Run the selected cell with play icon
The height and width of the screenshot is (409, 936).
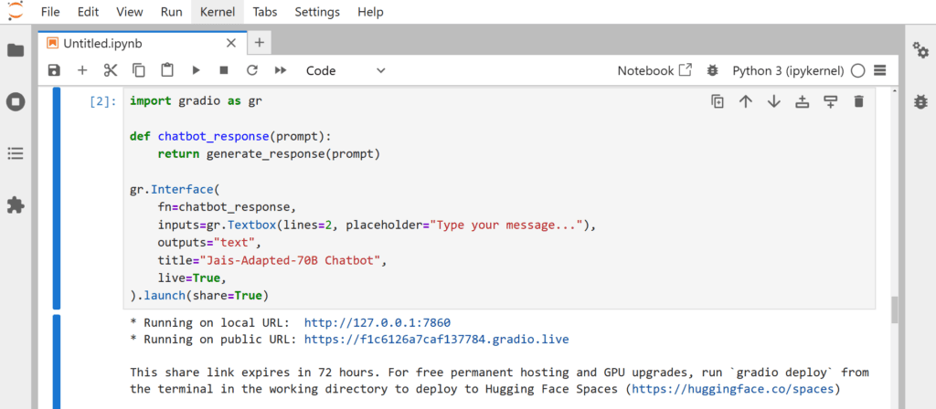(x=196, y=70)
